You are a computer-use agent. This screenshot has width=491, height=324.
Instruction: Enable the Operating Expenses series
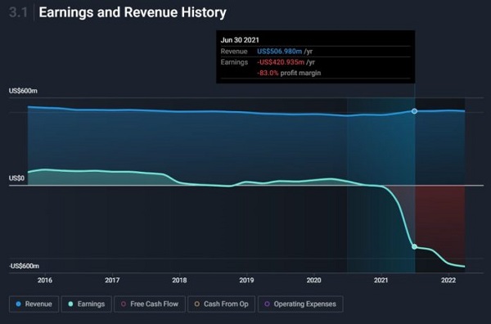300,304
